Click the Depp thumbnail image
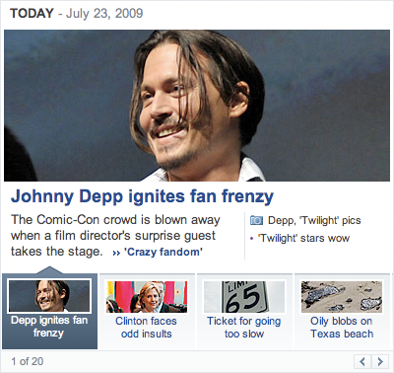Image resolution: width=394 pixels, height=373 pixels. 49,296
